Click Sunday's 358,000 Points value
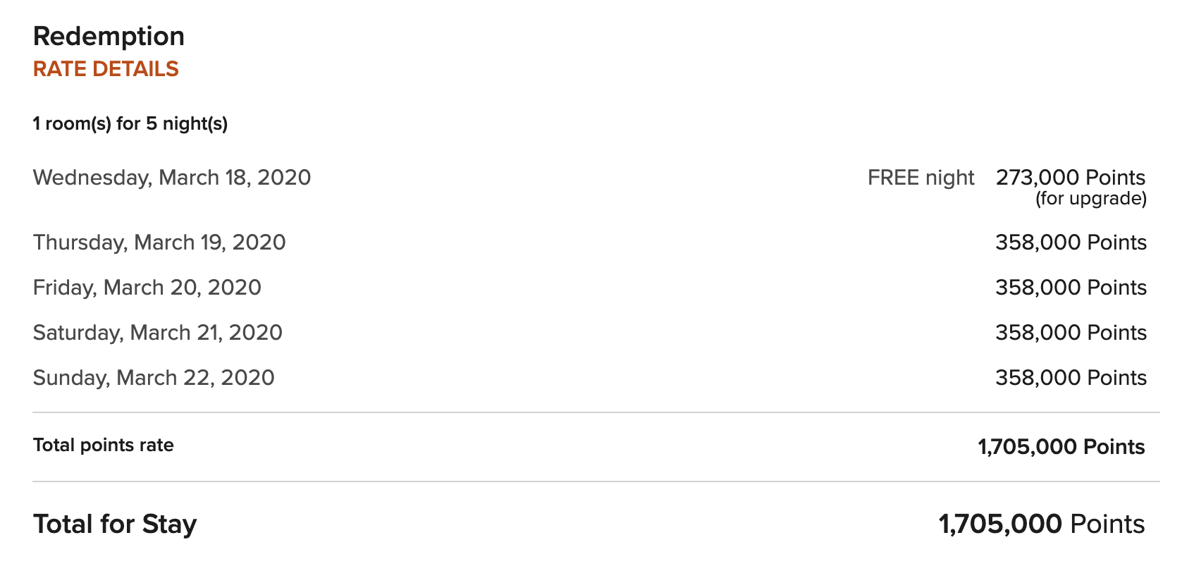Screen dimensions: 1194x571 tap(1071, 378)
